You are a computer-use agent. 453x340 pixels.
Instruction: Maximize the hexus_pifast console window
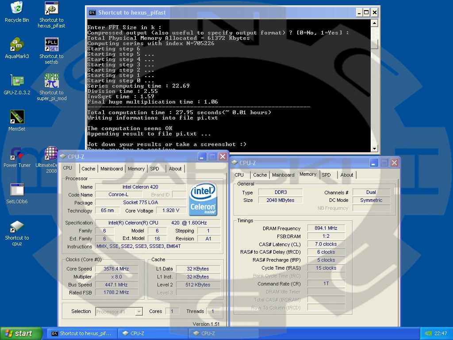click(366, 12)
